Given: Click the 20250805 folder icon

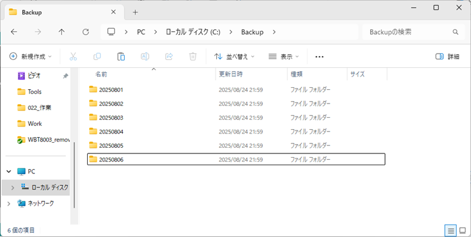Looking at the screenshot, I should (x=93, y=145).
